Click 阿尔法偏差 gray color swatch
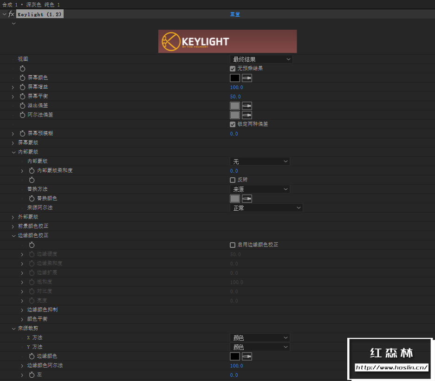The width and height of the screenshot is (435, 381). point(235,115)
